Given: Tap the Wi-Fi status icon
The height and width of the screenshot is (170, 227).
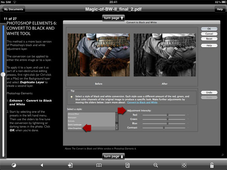Looking at the screenshot, I should 15,2.
